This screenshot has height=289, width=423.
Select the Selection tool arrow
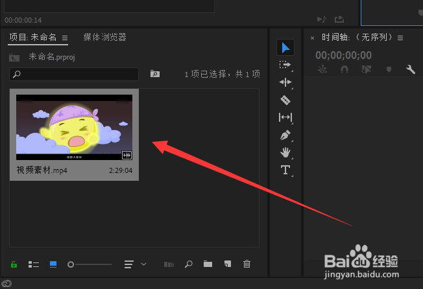pyautogui.click(x=285, y=48)
